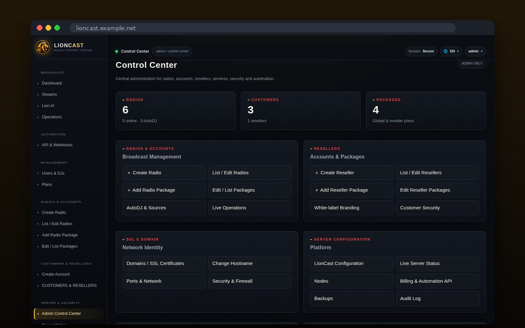Click the "1 resellers" text
This screenshot has width=525, height=328.
tap(257, 121)
